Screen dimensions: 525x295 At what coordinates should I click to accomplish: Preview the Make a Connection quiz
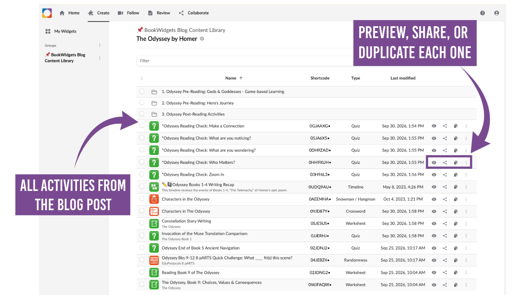click(x=434, y=126)
